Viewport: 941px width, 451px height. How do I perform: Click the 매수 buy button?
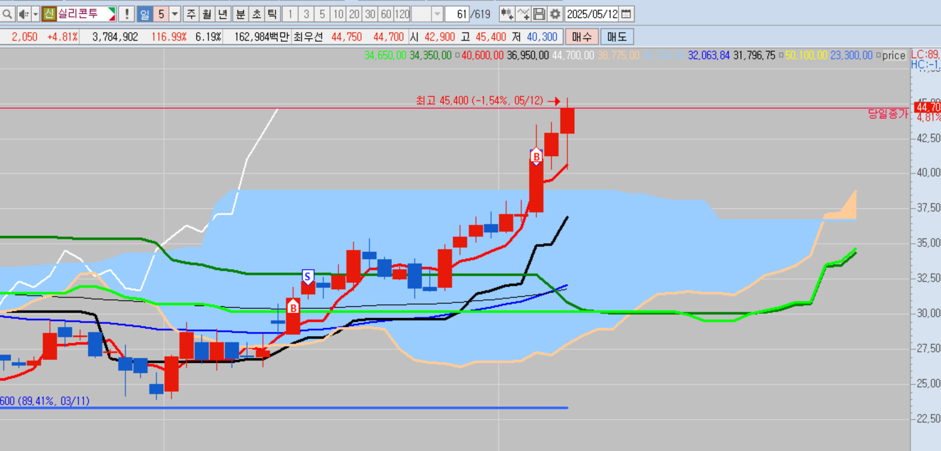click(582, 37)
